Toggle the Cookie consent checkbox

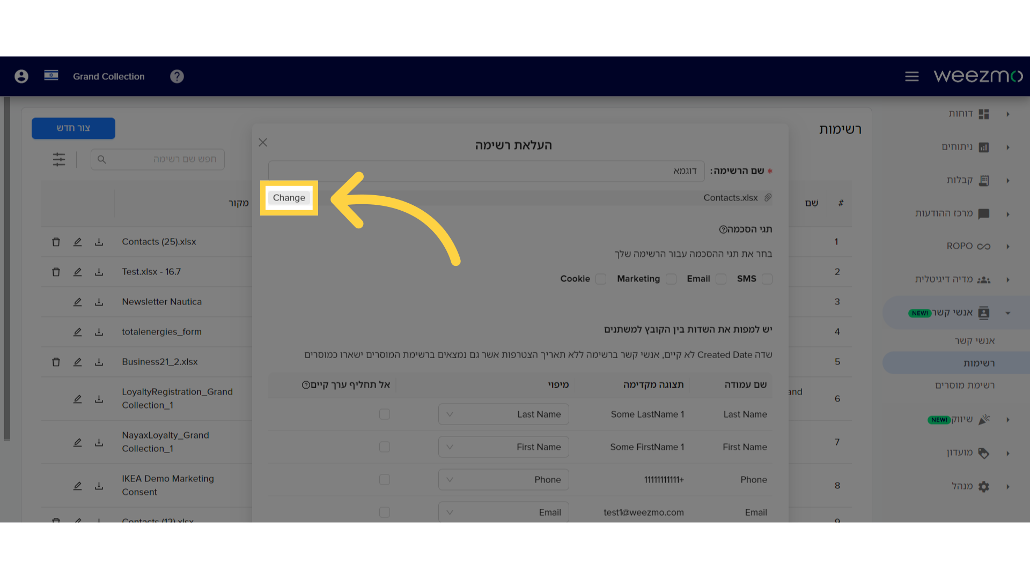(600, 279)
